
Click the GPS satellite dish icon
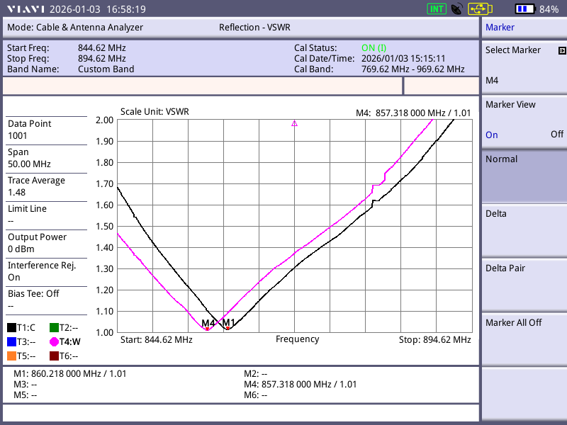pyautogui.click(x=457, y=9)
